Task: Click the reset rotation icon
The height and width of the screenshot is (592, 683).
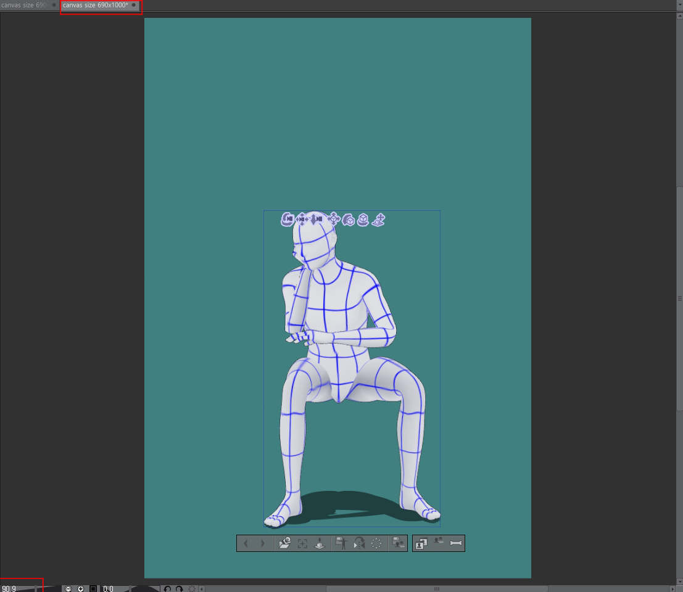Action: tap(192, 588)
